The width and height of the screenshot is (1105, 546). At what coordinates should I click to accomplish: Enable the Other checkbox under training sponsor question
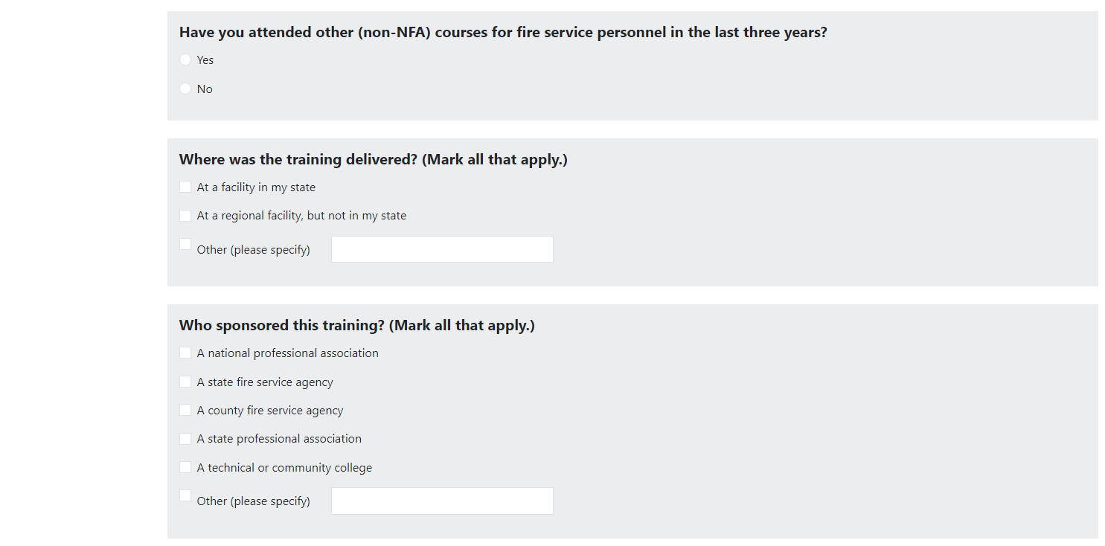[185, 495]
